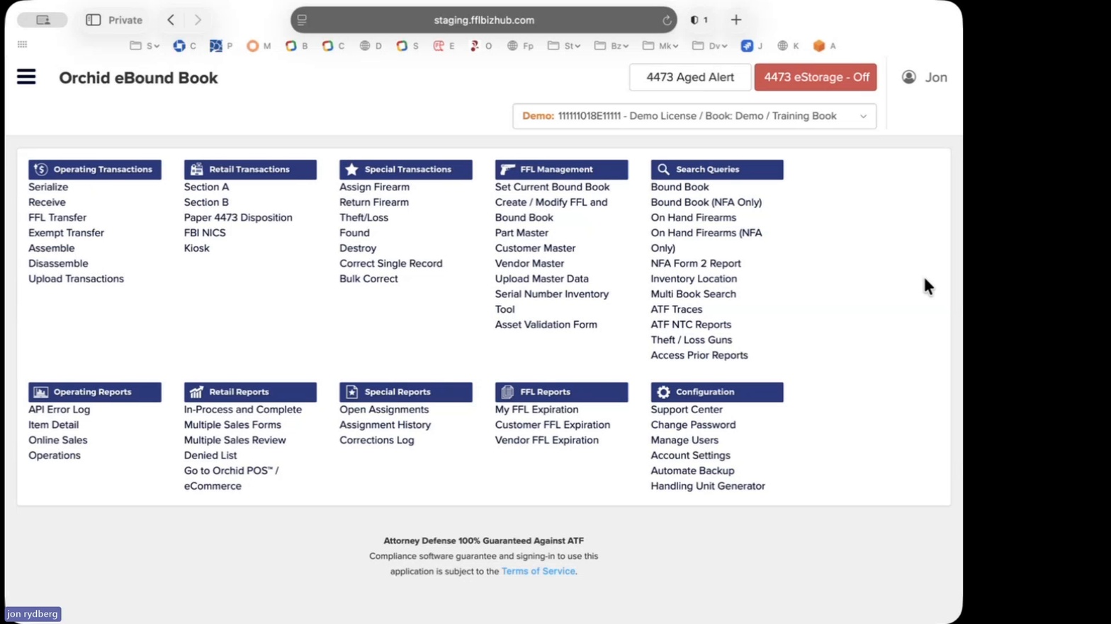Open the FBI NICS link
Image resolution: width=1111 pixels, height=624 pixels.
(x=205, y=233)
